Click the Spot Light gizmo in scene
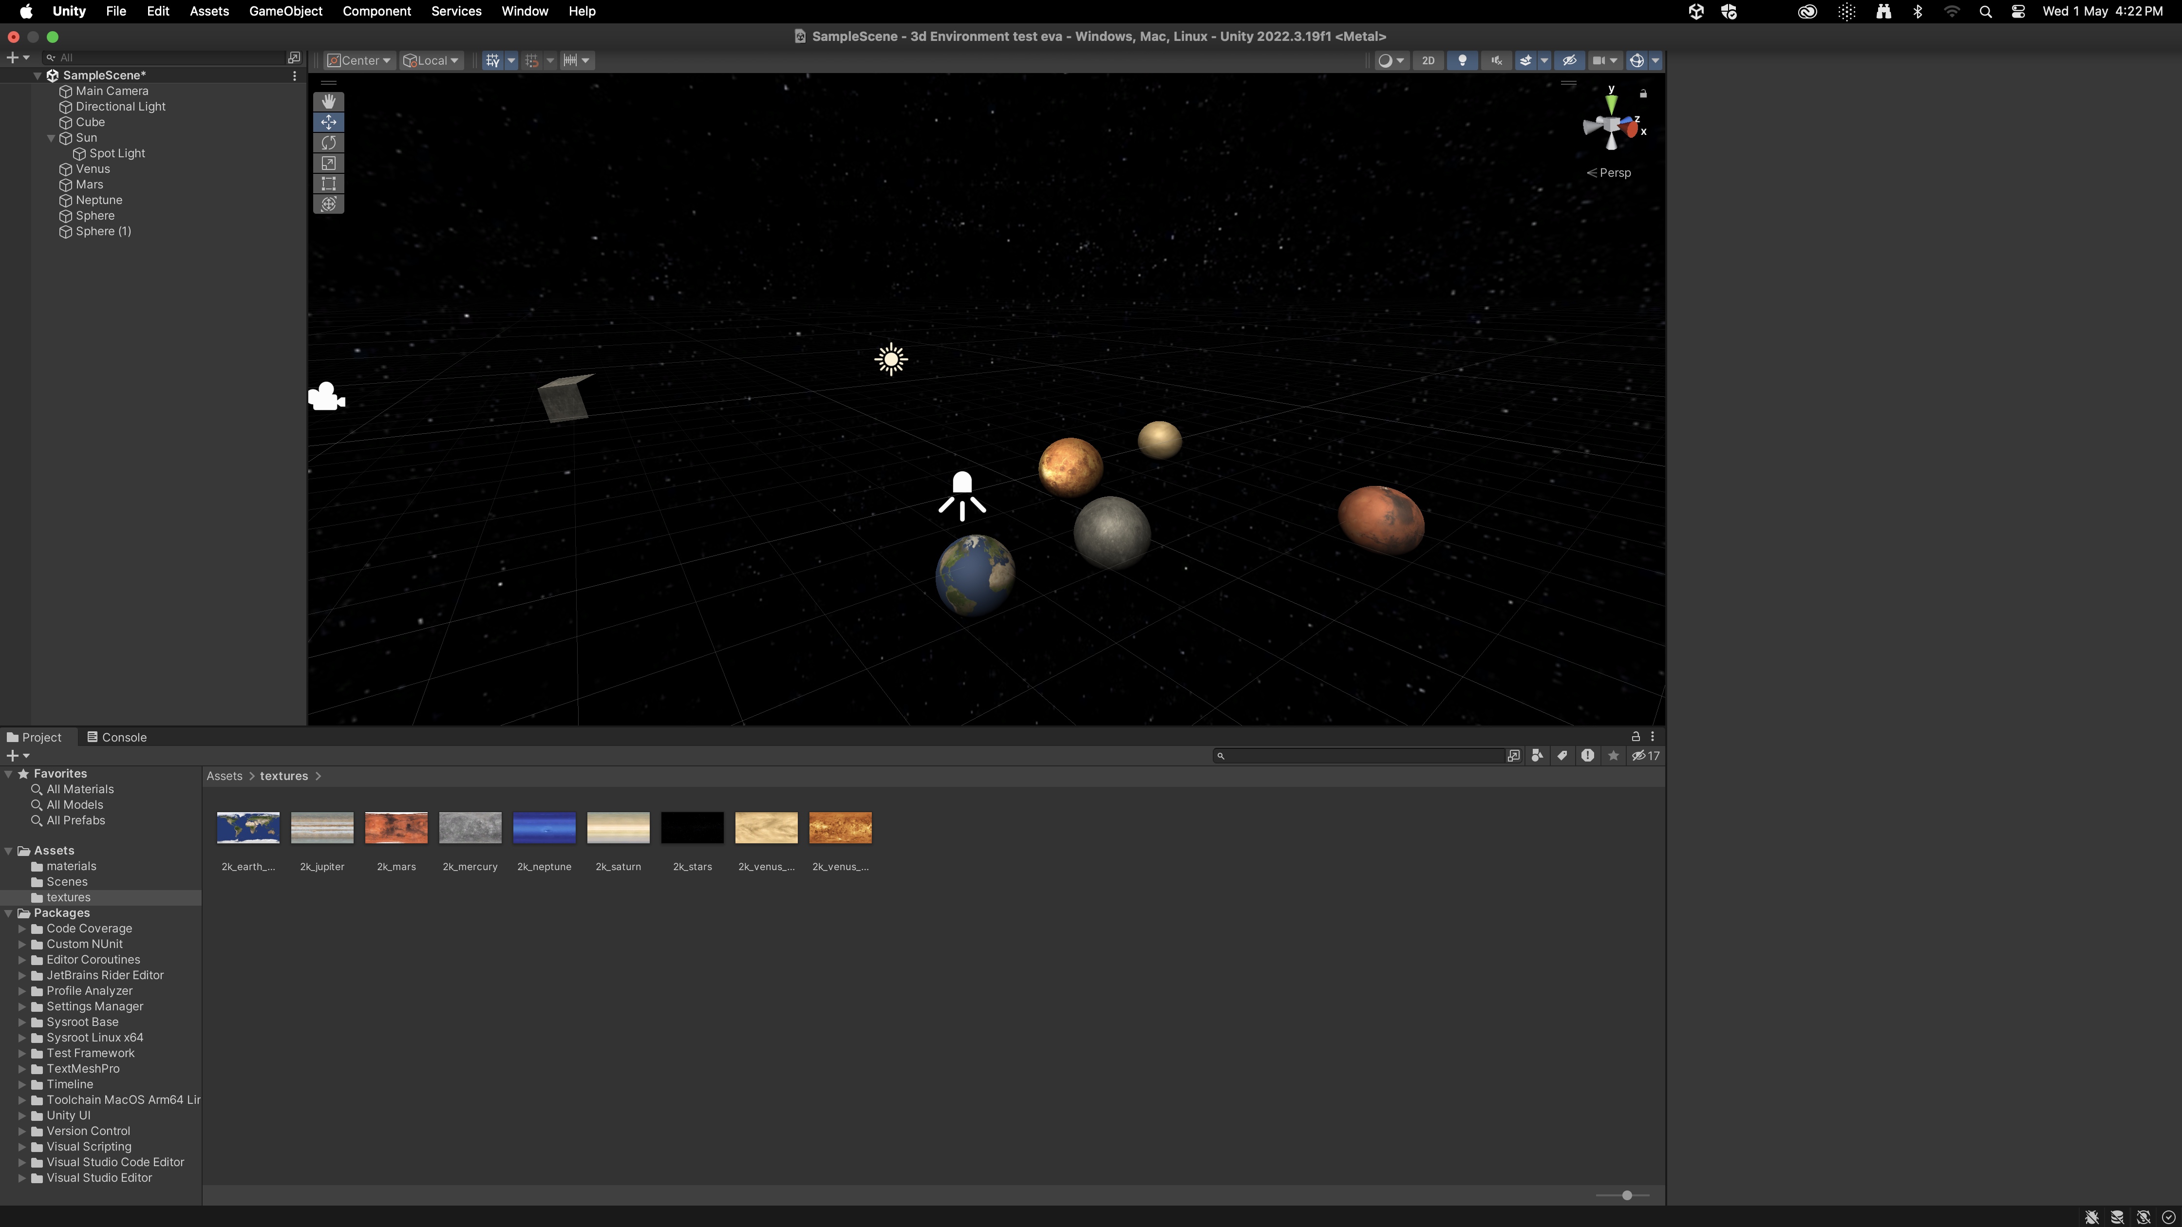This screenshot has height=1227, width=2182. pos(962,495)
